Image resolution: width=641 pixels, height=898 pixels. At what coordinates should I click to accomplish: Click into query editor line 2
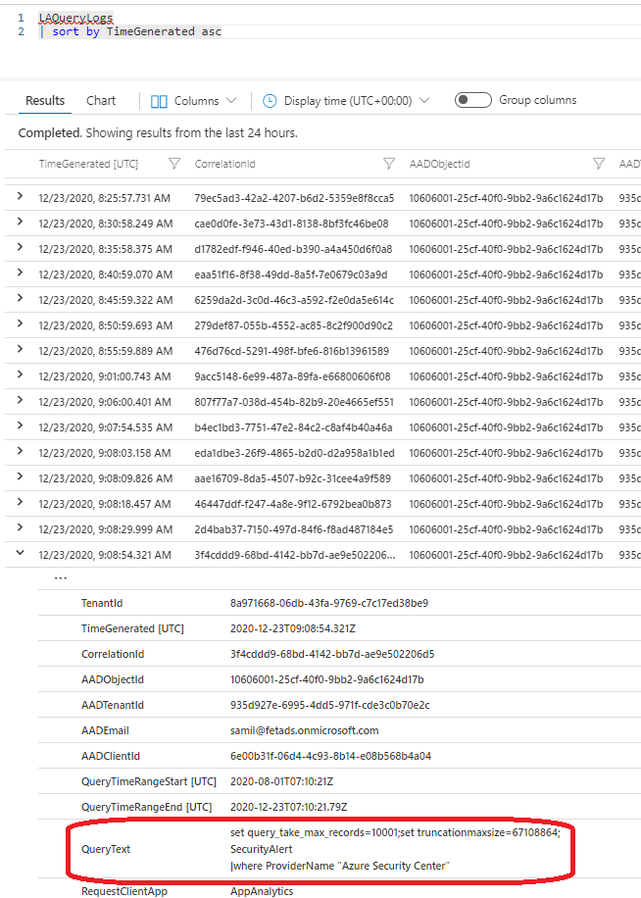click(137, 31)
